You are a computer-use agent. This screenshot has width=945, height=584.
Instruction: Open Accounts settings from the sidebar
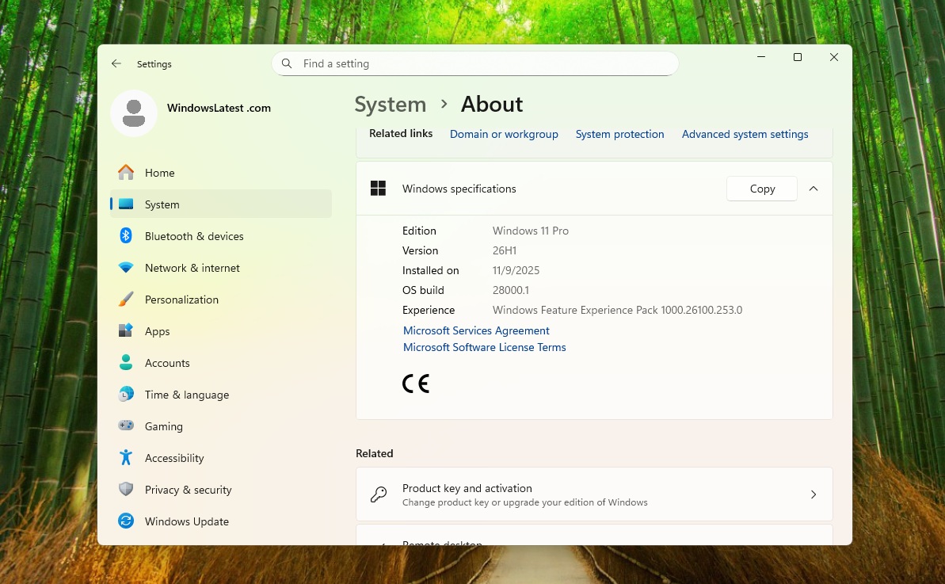pos(126,362)
